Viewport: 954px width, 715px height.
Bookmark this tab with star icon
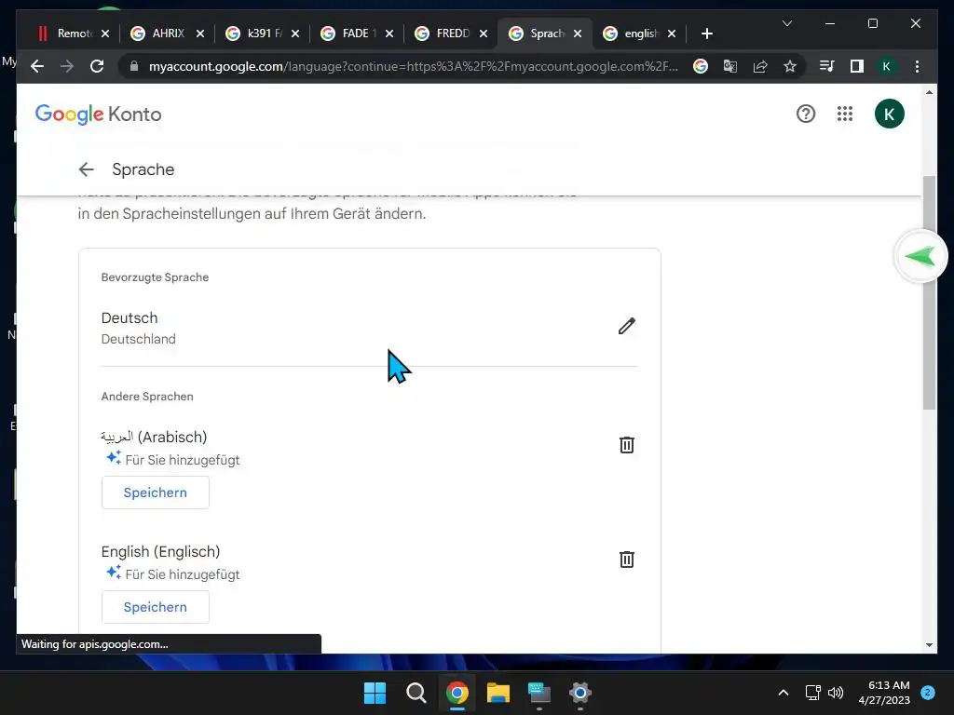pos(790,66)
